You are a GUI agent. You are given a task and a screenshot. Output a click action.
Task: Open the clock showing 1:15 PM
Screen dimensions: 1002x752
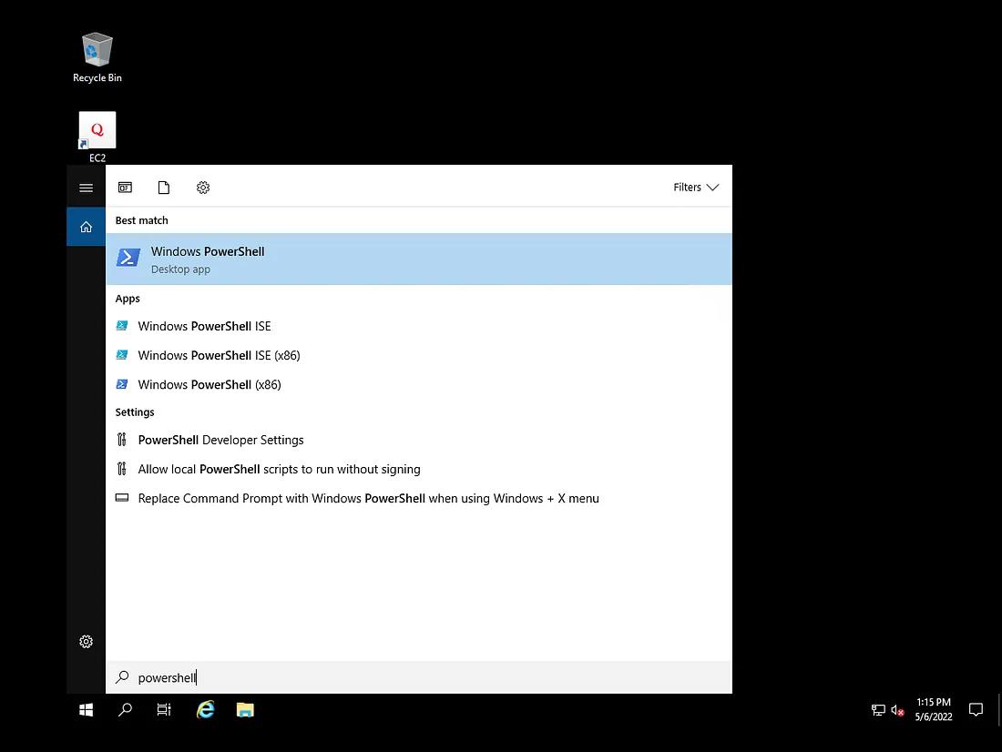(x=934, y=710)
